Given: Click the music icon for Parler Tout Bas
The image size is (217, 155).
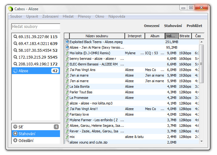Looking at the screenshot, I should [67, 92].
